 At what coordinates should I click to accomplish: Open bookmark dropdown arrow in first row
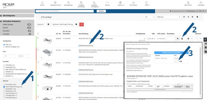(192, 39)
